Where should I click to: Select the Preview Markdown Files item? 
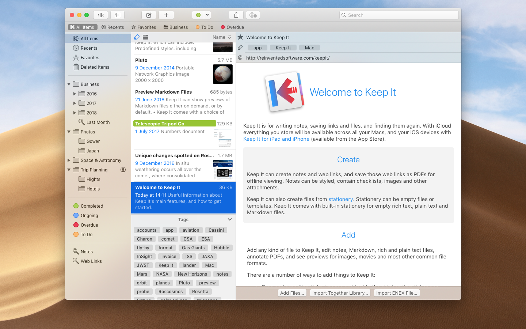tap(183, 102)
